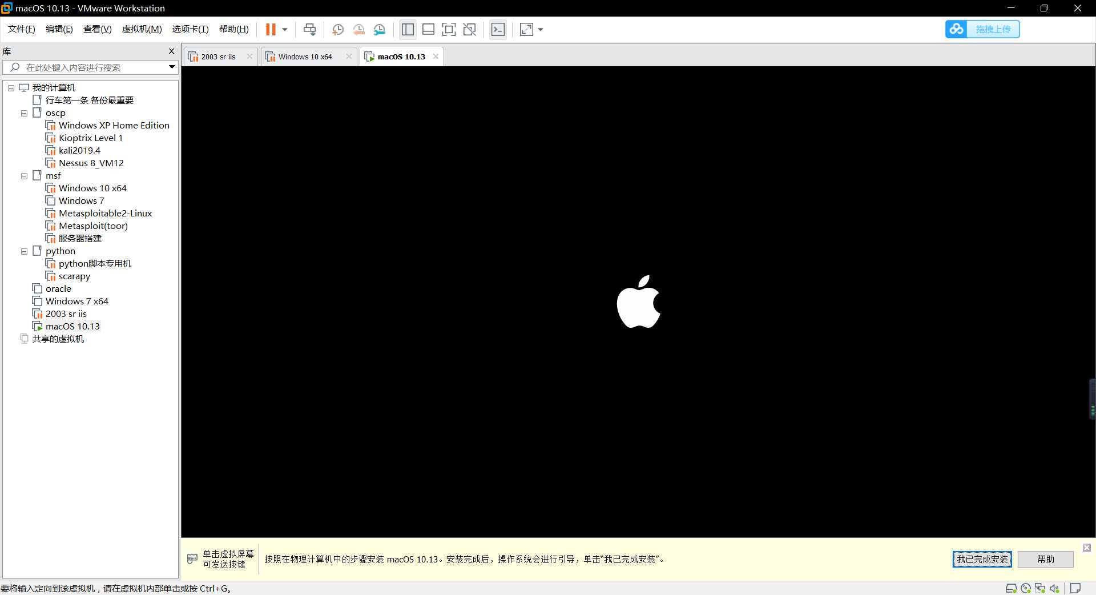Click the blue cloud upload button
The image size is (1096, 595).
tap(982, 29)
